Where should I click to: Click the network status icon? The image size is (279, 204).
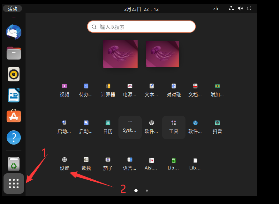pos(231,8)
